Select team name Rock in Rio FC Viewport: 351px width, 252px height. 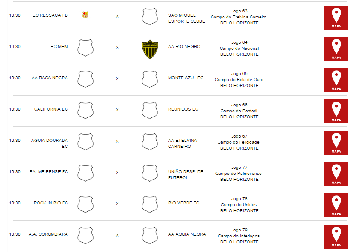51,203
